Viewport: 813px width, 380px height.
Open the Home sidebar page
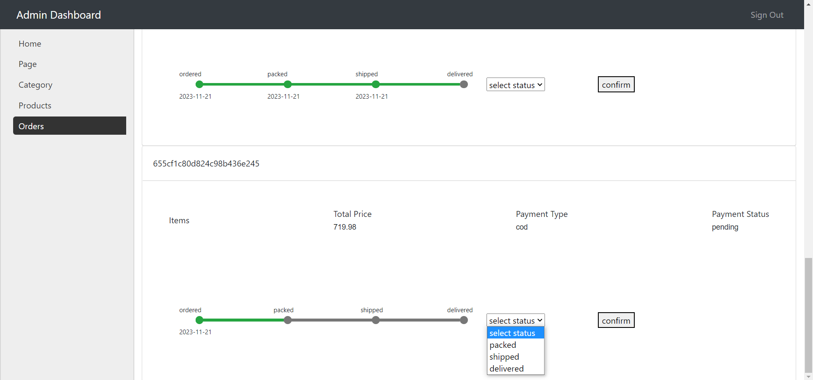[30, 44]
